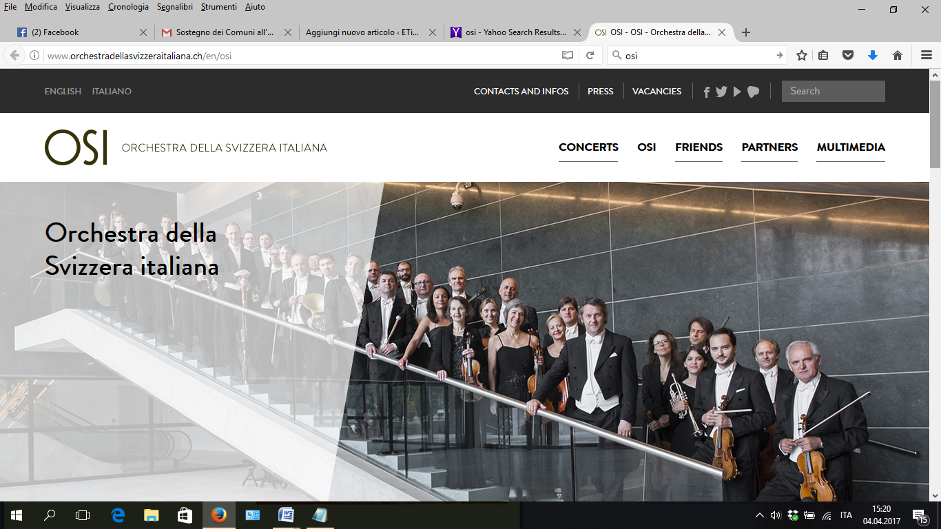The image size is (941, 529).
Task: Open the play-triangle video channel icon
Action: (737, 92)
